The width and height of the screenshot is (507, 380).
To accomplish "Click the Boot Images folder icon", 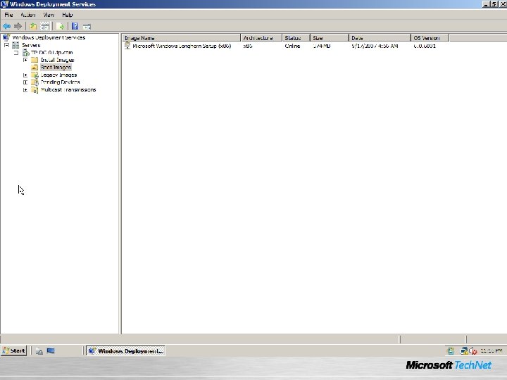I will [35, 68].
